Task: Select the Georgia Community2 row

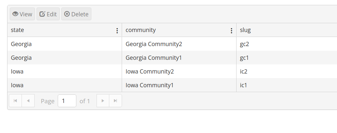Action: tap(172, 44)
